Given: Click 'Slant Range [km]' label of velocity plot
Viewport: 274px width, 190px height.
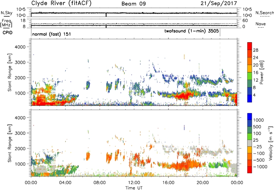Looking at the screenshot, I should pos(10,143).
